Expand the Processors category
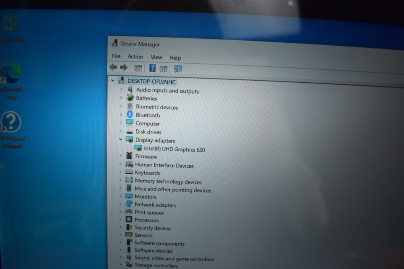 (120, 219)
